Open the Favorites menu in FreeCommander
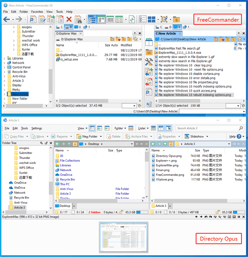The height and width of the screenshot is (257, 248). pyautogui.click(x=37, y=12)
